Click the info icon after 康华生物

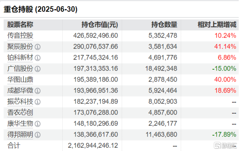click(38, 124)
